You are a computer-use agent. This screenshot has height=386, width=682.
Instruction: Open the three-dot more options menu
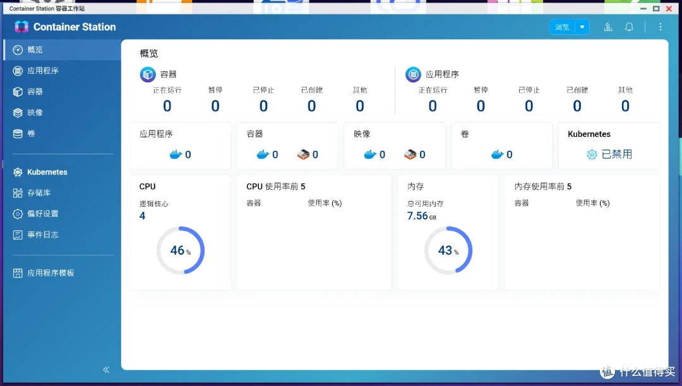pyautogui.click(x=661, y=27)
